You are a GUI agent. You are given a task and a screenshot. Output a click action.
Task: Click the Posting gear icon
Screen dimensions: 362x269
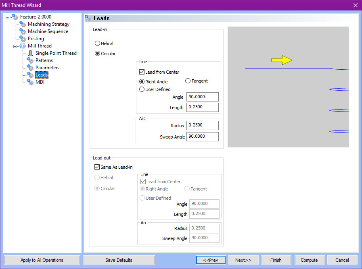click(23, 39)
